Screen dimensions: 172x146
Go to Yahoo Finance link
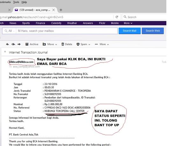(x=40, y=23)
